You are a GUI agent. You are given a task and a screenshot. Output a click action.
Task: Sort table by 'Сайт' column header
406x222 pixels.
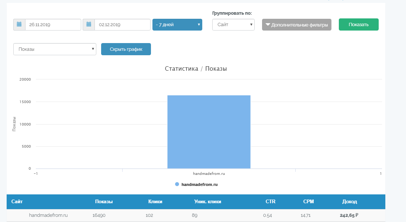[x=17, y=202]
